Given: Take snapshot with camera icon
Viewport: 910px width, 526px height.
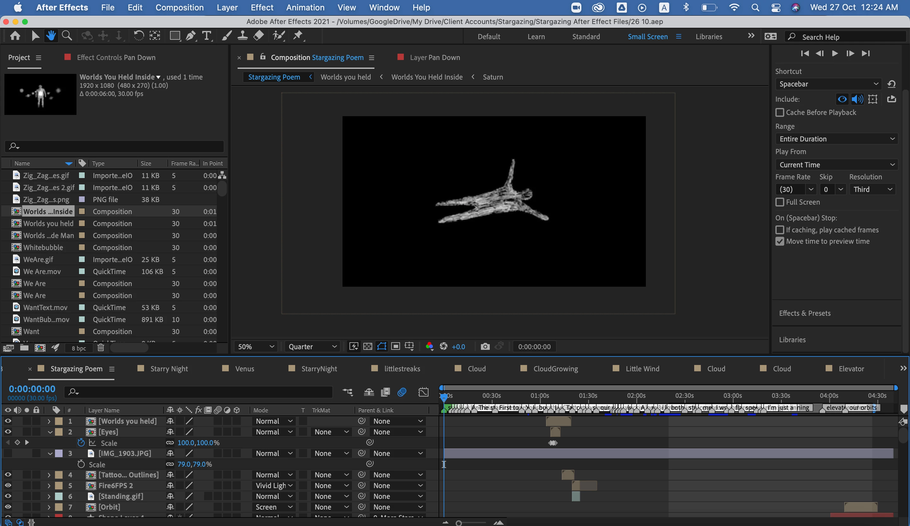Looking at the screenshot, I should 485,346.
